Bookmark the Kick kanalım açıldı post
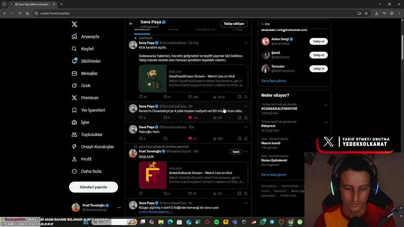This screenshot has height=227, width=404. coord(240,97)
